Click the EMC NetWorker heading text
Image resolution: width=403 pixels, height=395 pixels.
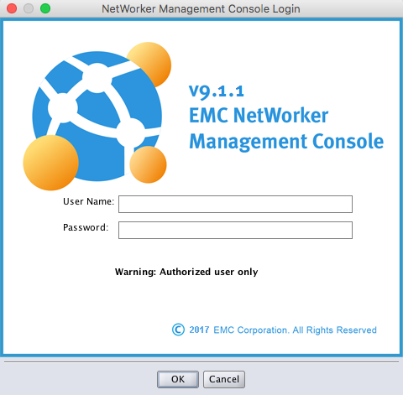click(x=259, y=115)
